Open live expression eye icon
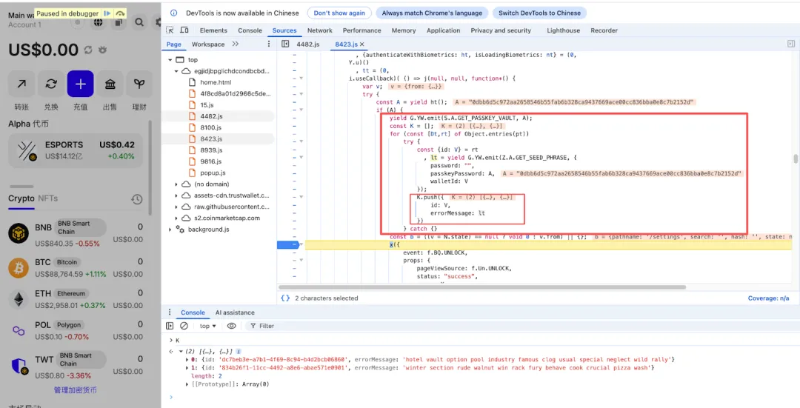 pos(232,326)
